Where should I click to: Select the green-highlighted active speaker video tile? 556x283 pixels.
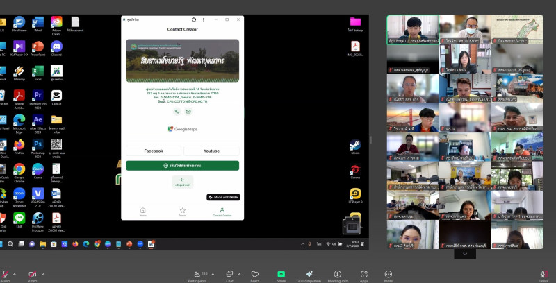413,29
